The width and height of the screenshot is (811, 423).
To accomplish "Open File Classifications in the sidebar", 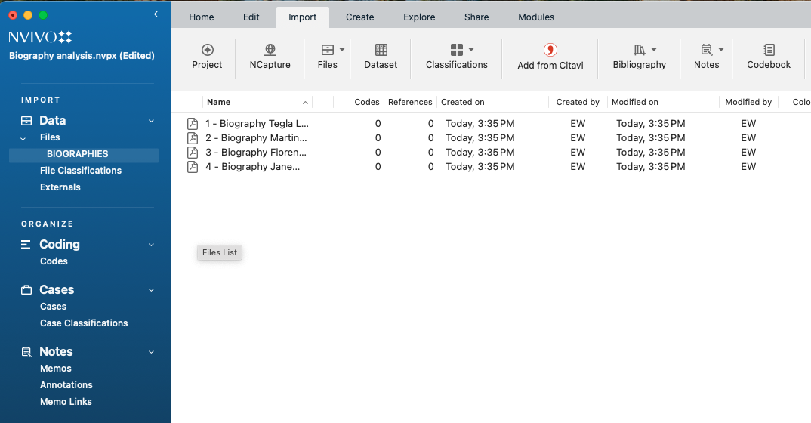I will [x=81, y=171].
